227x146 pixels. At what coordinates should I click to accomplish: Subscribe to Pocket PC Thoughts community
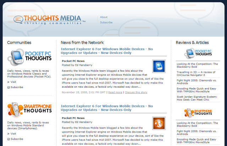coord(17,87)
